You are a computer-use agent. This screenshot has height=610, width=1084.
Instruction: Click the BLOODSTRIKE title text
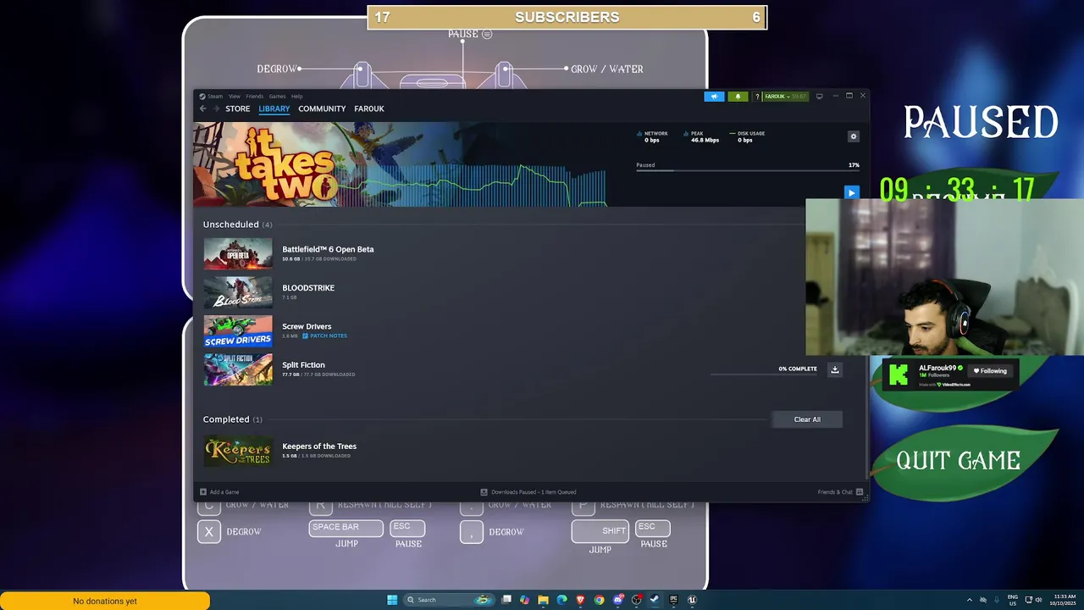pyautogui.click(x=308, y=288)
